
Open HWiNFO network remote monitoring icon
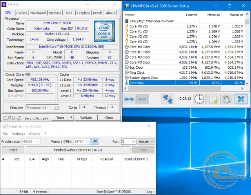[167, 99]
